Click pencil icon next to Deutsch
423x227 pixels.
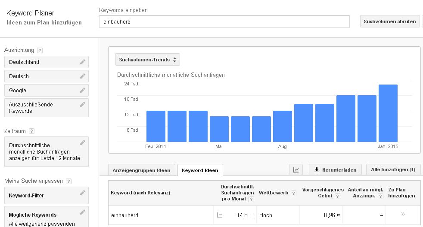pyautogui.click(x=83, y=76)
